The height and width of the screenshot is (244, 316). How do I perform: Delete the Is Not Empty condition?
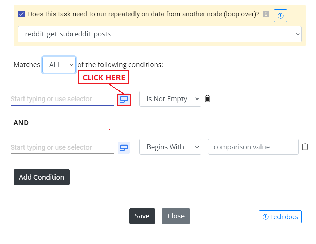tap(207, 98)
